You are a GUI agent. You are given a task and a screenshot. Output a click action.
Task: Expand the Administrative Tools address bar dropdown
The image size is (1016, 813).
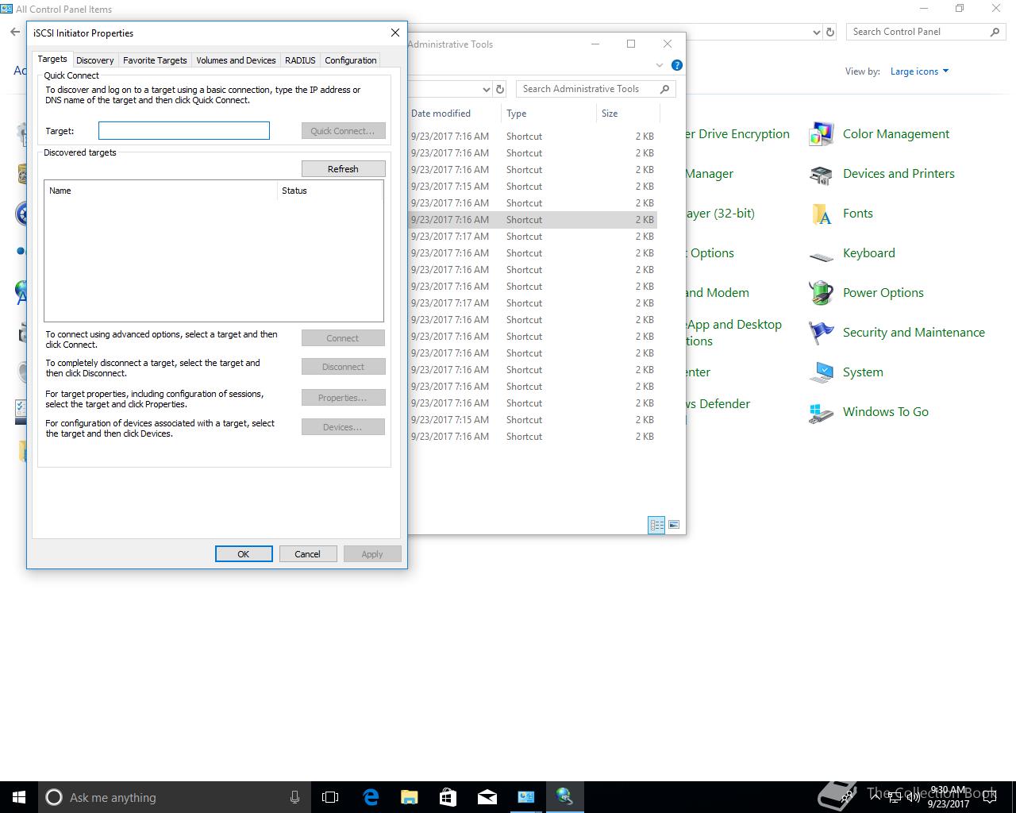486,89
